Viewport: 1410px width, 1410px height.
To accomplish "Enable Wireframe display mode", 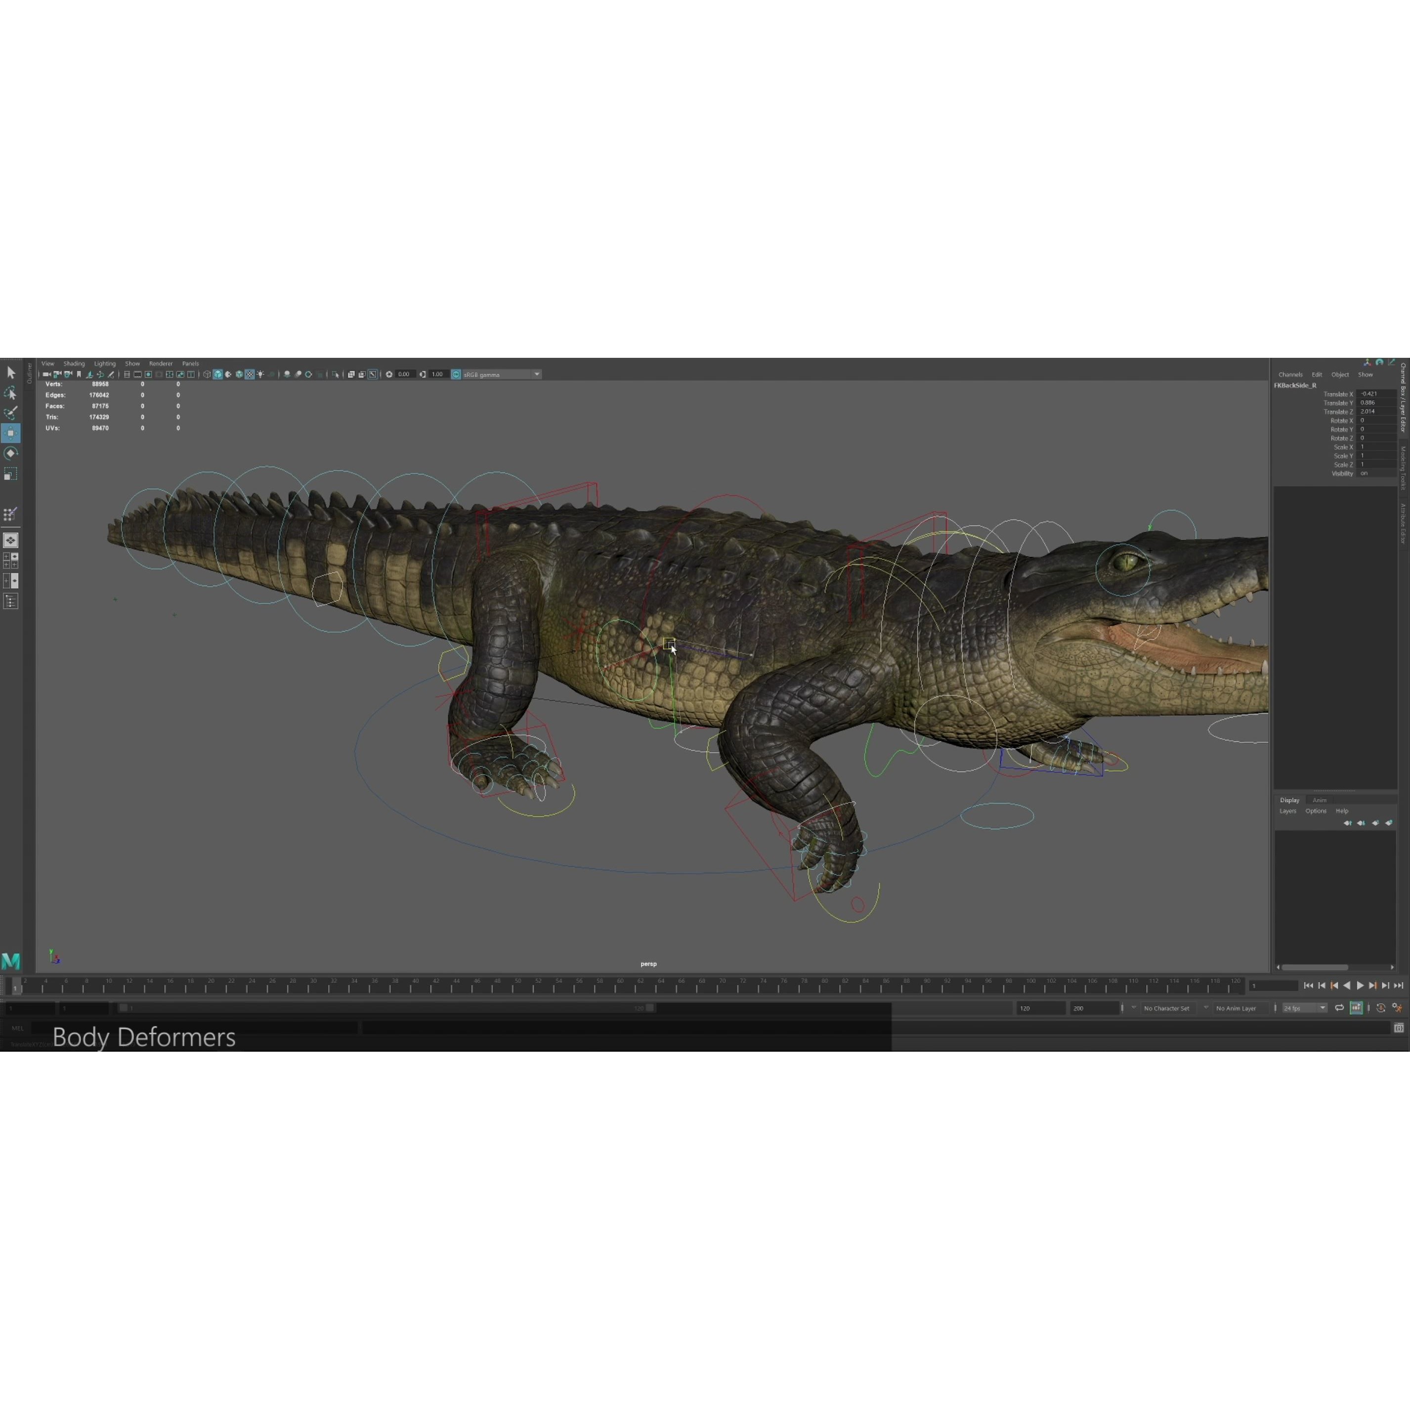I will 207,375.
